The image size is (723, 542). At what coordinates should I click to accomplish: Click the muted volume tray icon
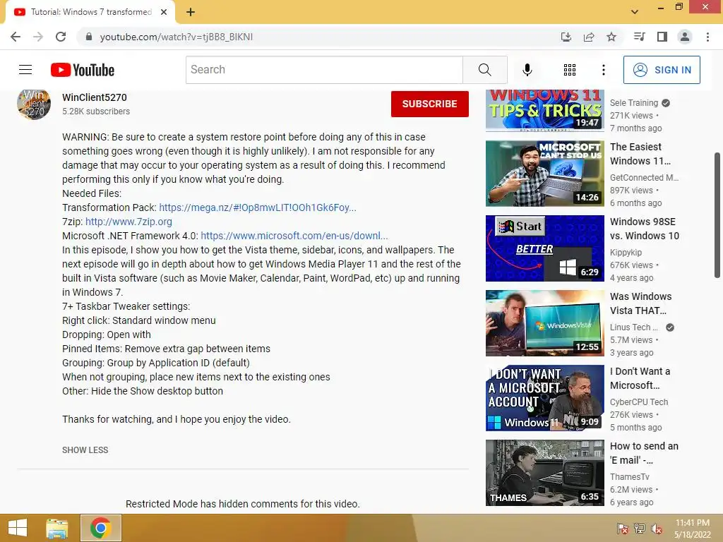(657, 528)
